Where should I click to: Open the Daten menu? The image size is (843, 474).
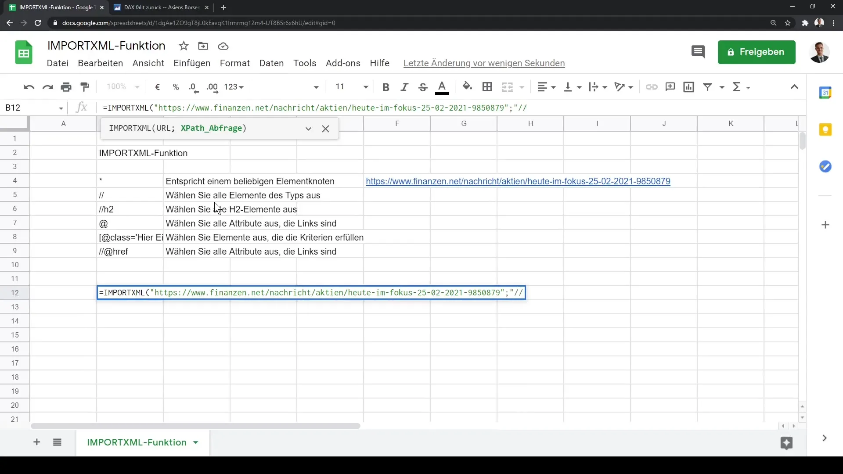[271, 63]
